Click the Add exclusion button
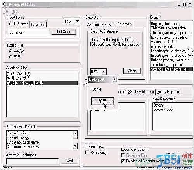 (70, 161)
